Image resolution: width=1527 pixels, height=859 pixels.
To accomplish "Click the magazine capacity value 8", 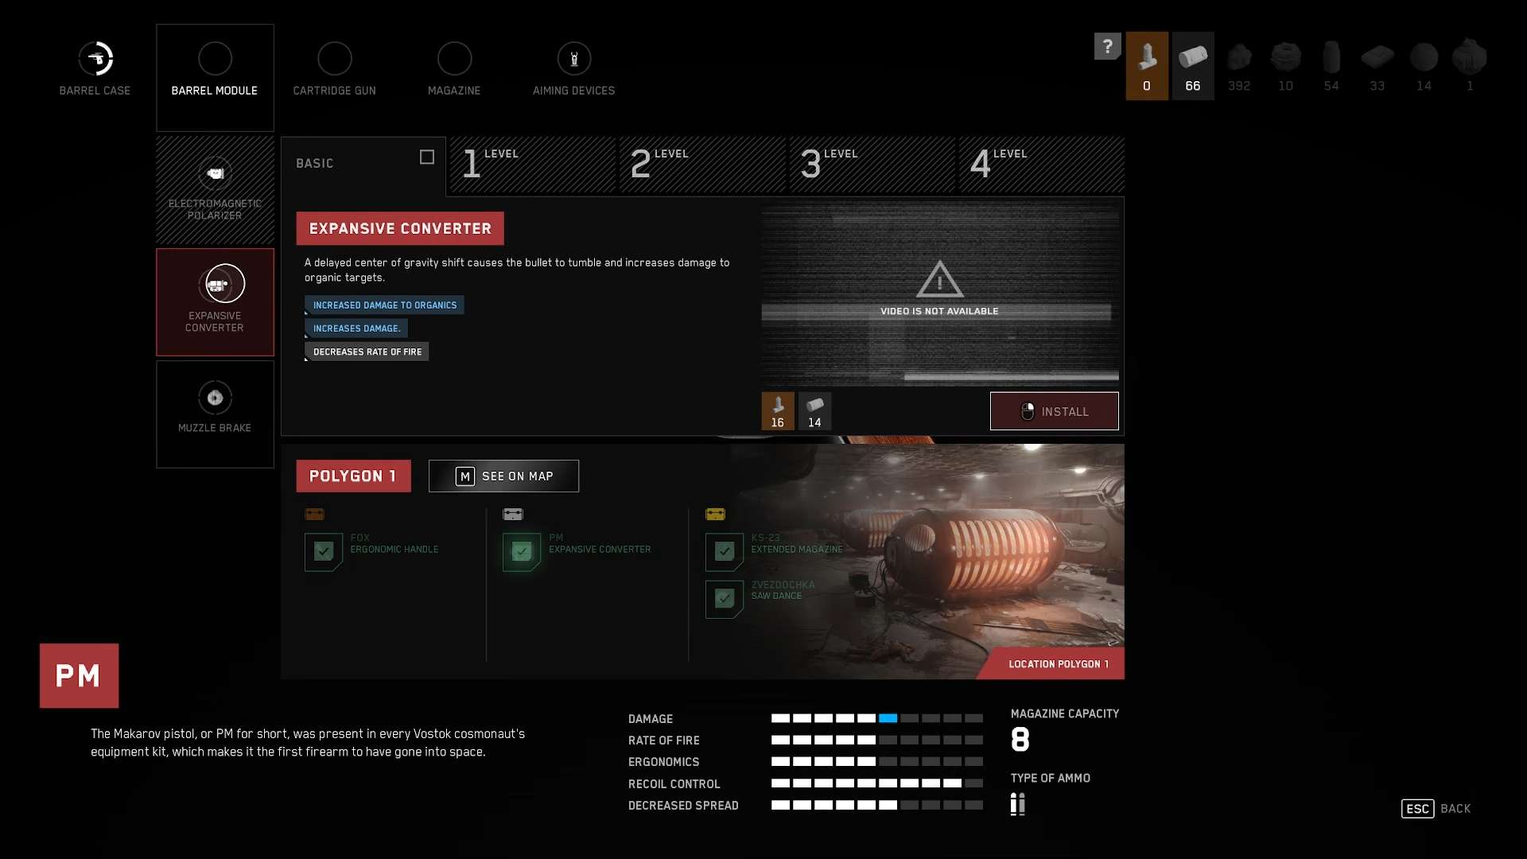I will [1020, 739].
